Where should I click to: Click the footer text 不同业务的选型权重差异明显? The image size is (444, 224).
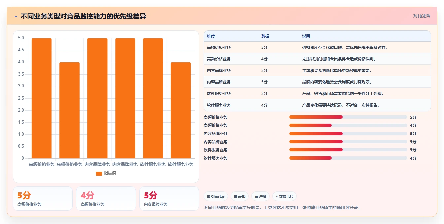(x=232, y=208)
